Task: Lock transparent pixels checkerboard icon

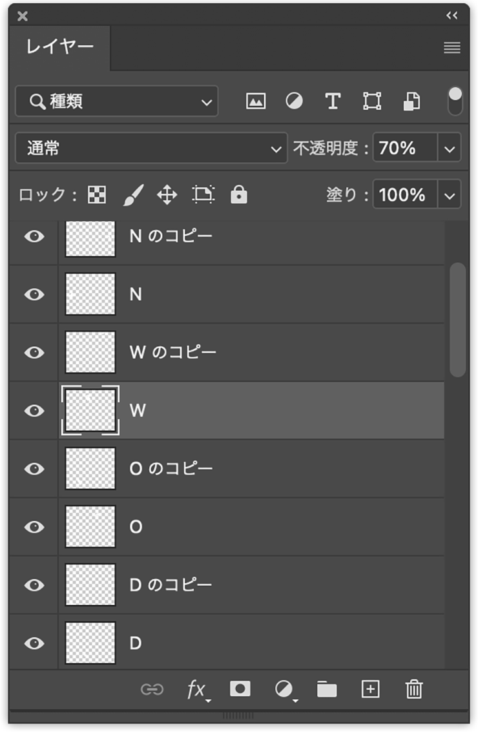Action: click(x=96, y=194)
